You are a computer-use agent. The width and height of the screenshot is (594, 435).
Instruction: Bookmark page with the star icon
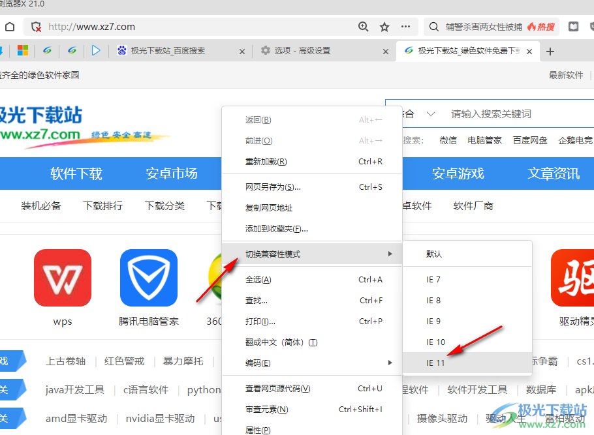point(384,27)
